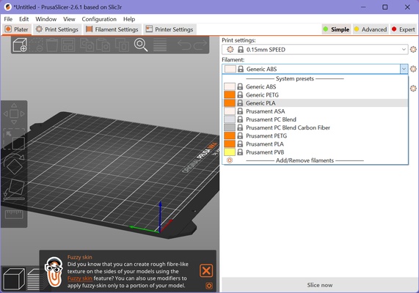Screen dimensions: 419x293
Task: Switch to 3D editor view cube
Action: [x=14, y=279]
